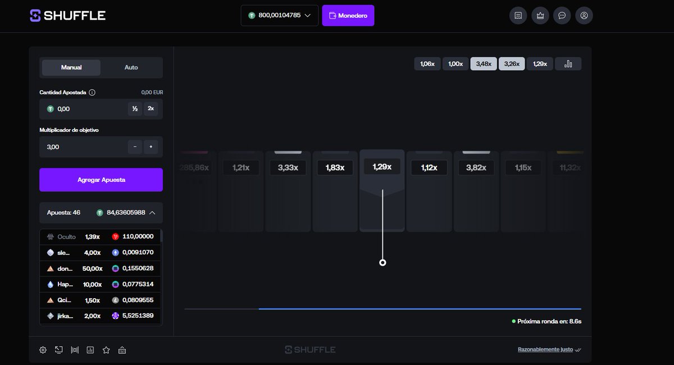Click the highlighted 1,29x center reel card
Image resolution: width=674 pixels, height=365 pixels.
click(382, 190)
